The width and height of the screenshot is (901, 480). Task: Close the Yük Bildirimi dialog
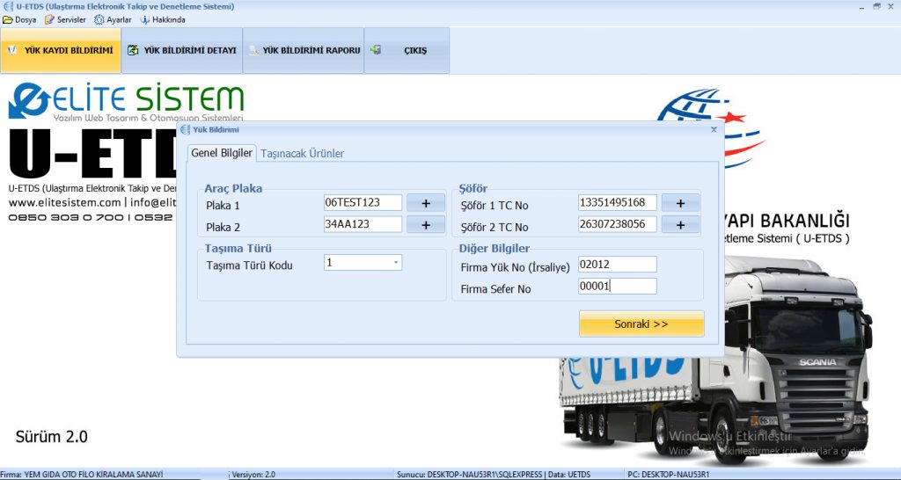(x=714, y=129)
